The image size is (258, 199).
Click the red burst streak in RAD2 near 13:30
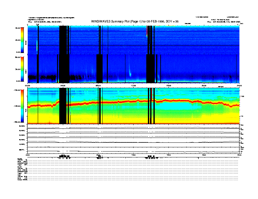(x=147, y=32)
